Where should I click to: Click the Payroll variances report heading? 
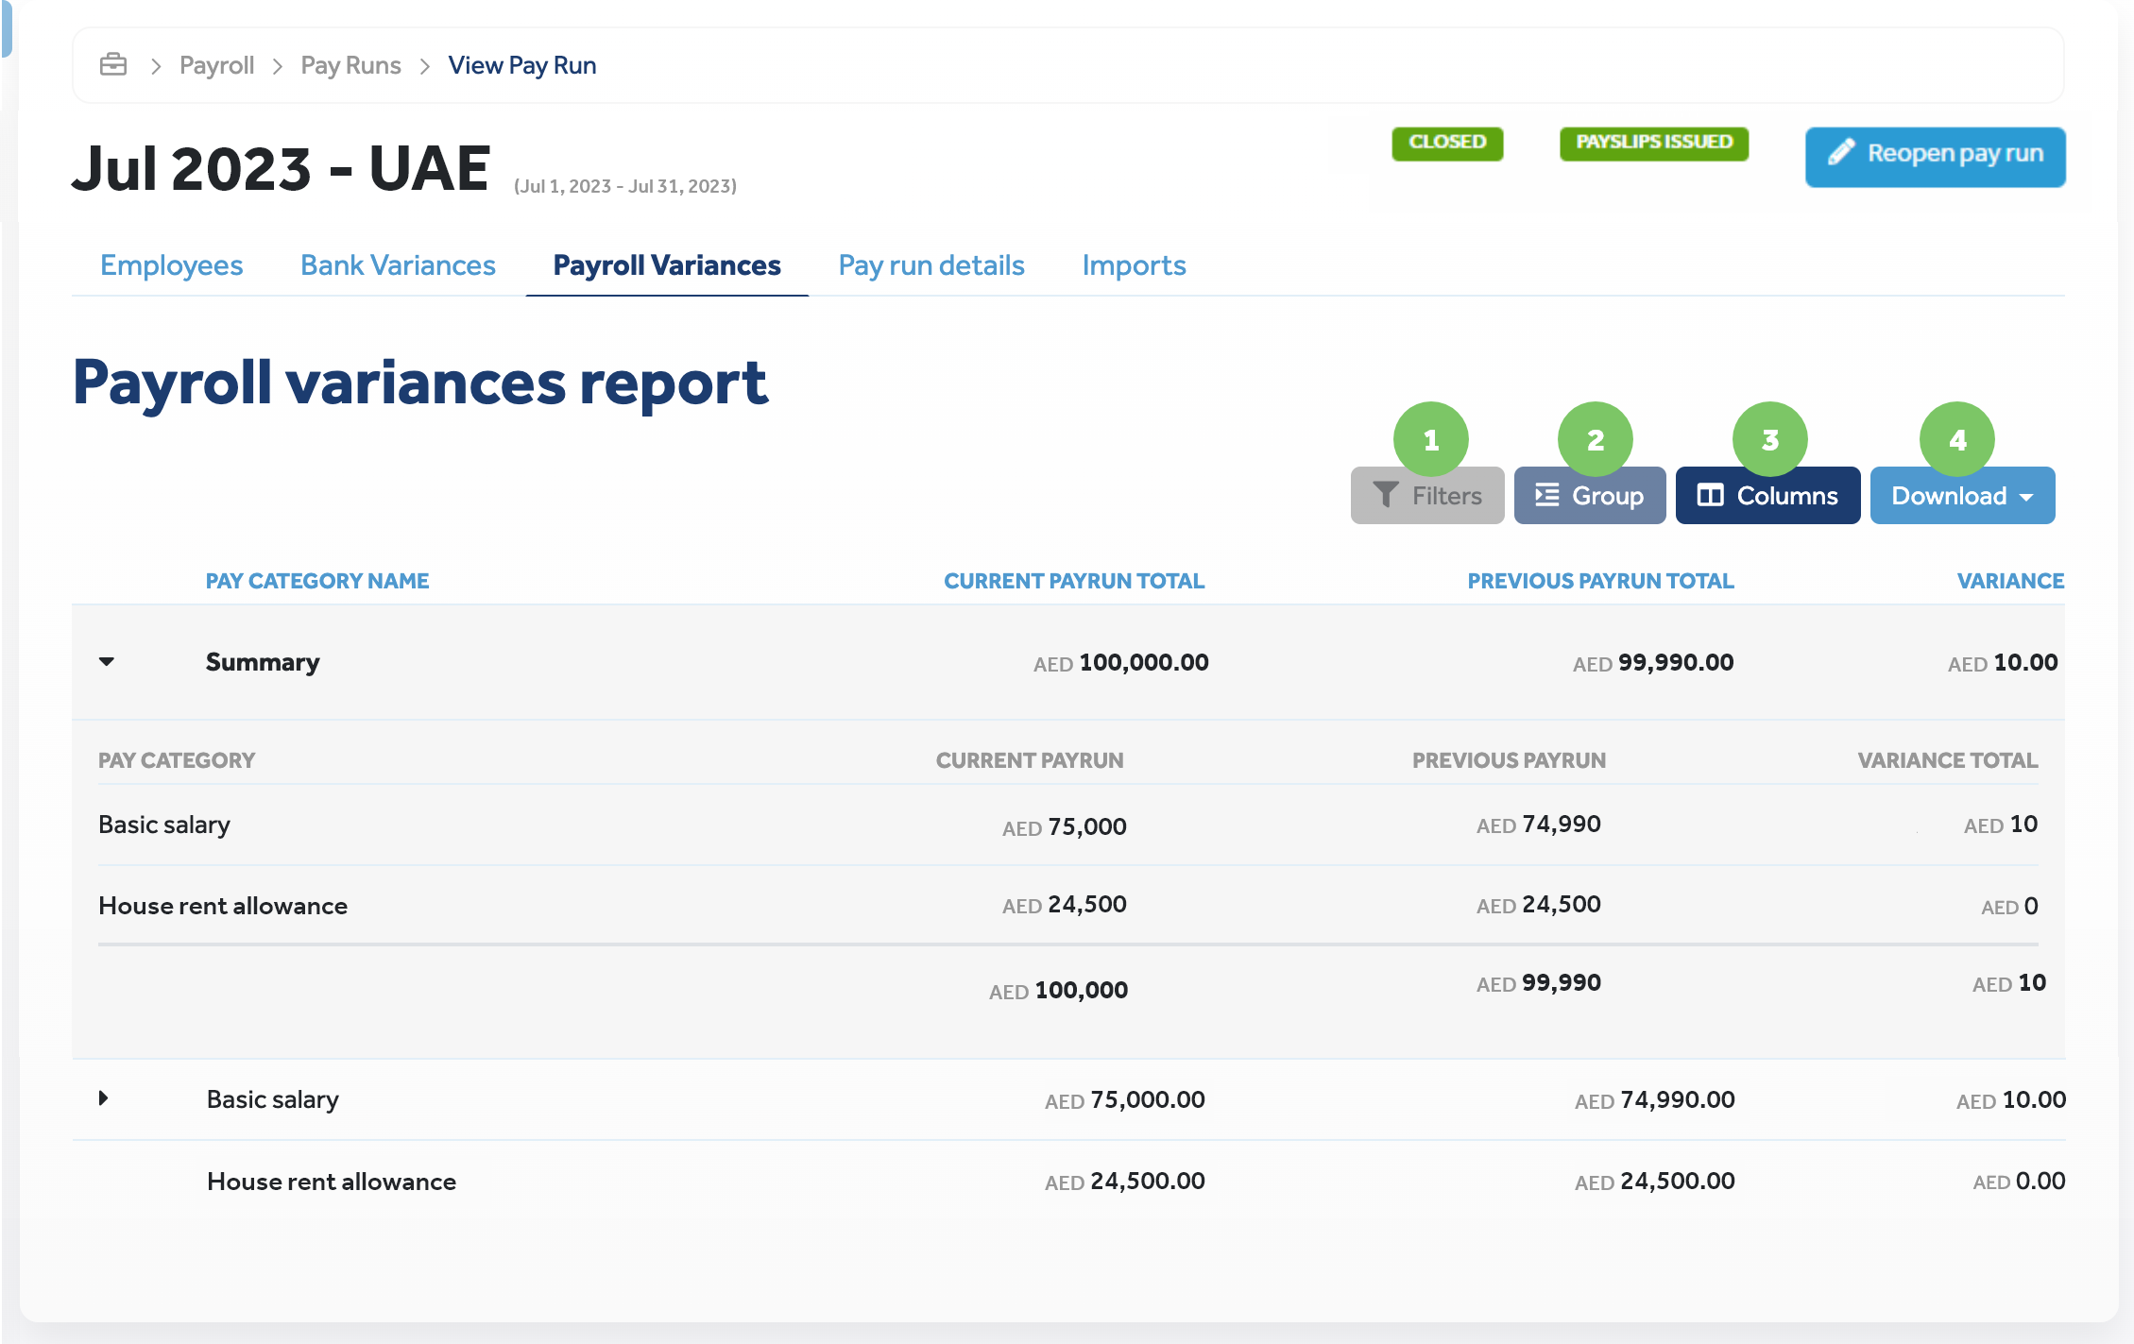point(420,383)
